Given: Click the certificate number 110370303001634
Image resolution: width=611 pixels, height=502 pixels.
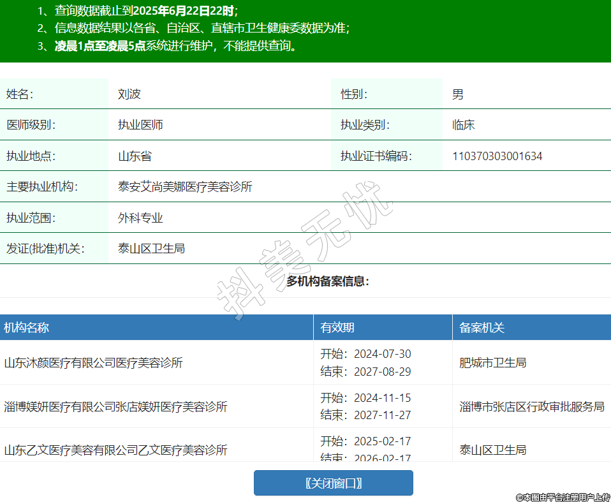Looking at the screenshot, I should click(x=497, y=156).
